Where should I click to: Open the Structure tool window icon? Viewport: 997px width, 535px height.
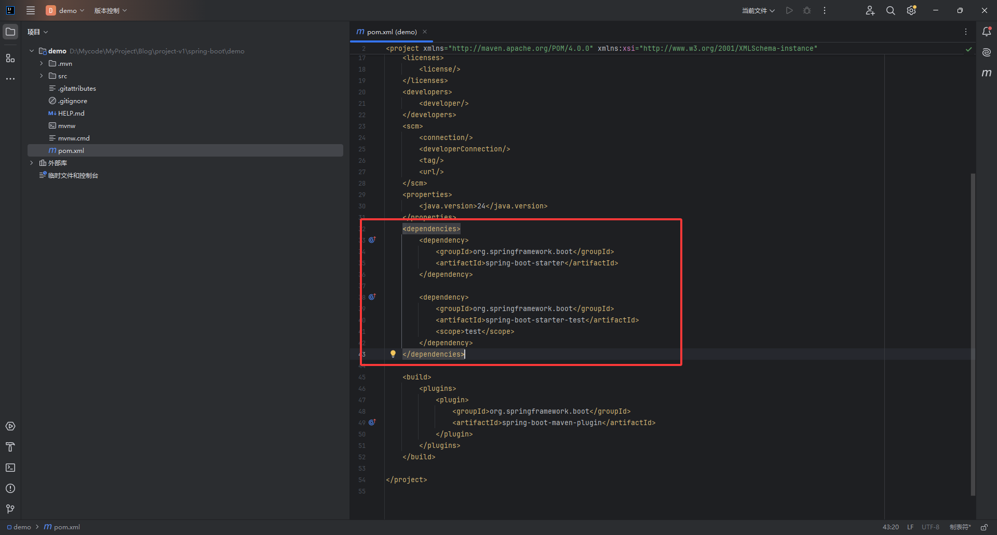(x=10, y=58)
